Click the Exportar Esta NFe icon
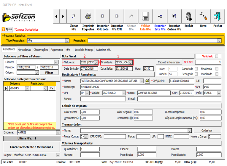Image resolution: width=227 pixels, height=166 pixels. click(160, 16)
